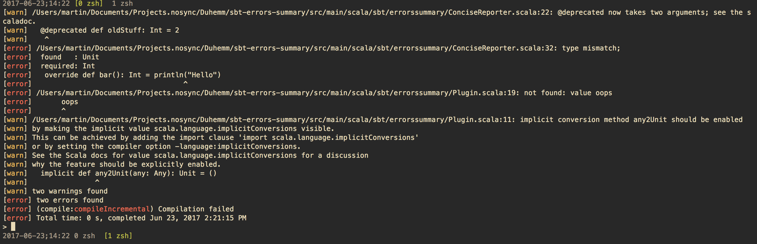Click the 'Compilation failed' text

196,209
